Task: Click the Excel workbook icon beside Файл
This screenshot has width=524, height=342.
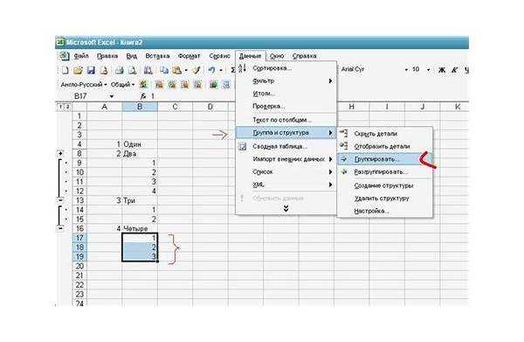Action: [x=64, y=56]
